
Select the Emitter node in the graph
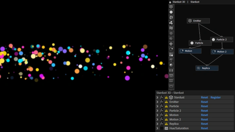tap(198, 21)
